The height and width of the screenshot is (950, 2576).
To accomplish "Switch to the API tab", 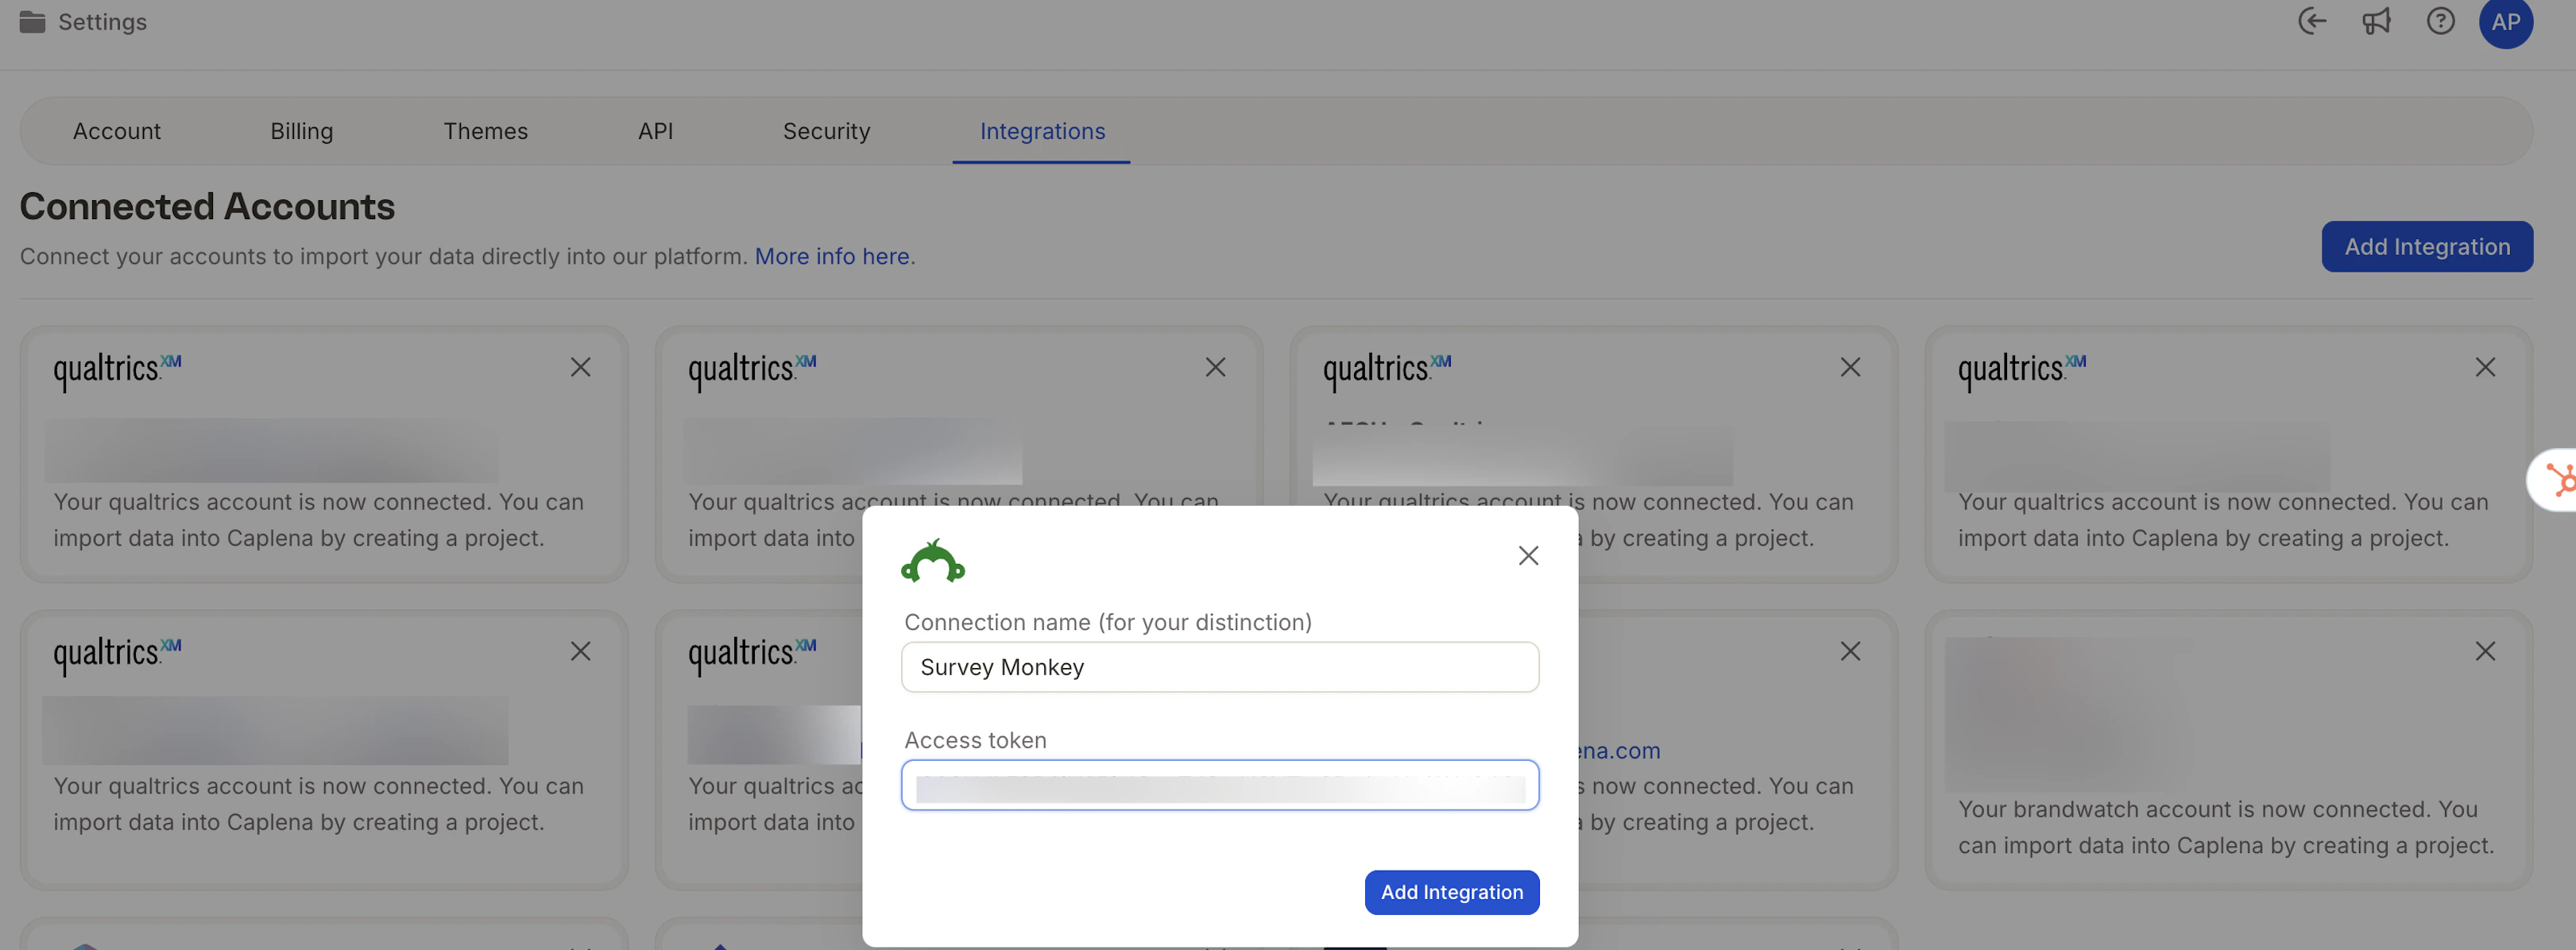I will (x=655, y=131).
